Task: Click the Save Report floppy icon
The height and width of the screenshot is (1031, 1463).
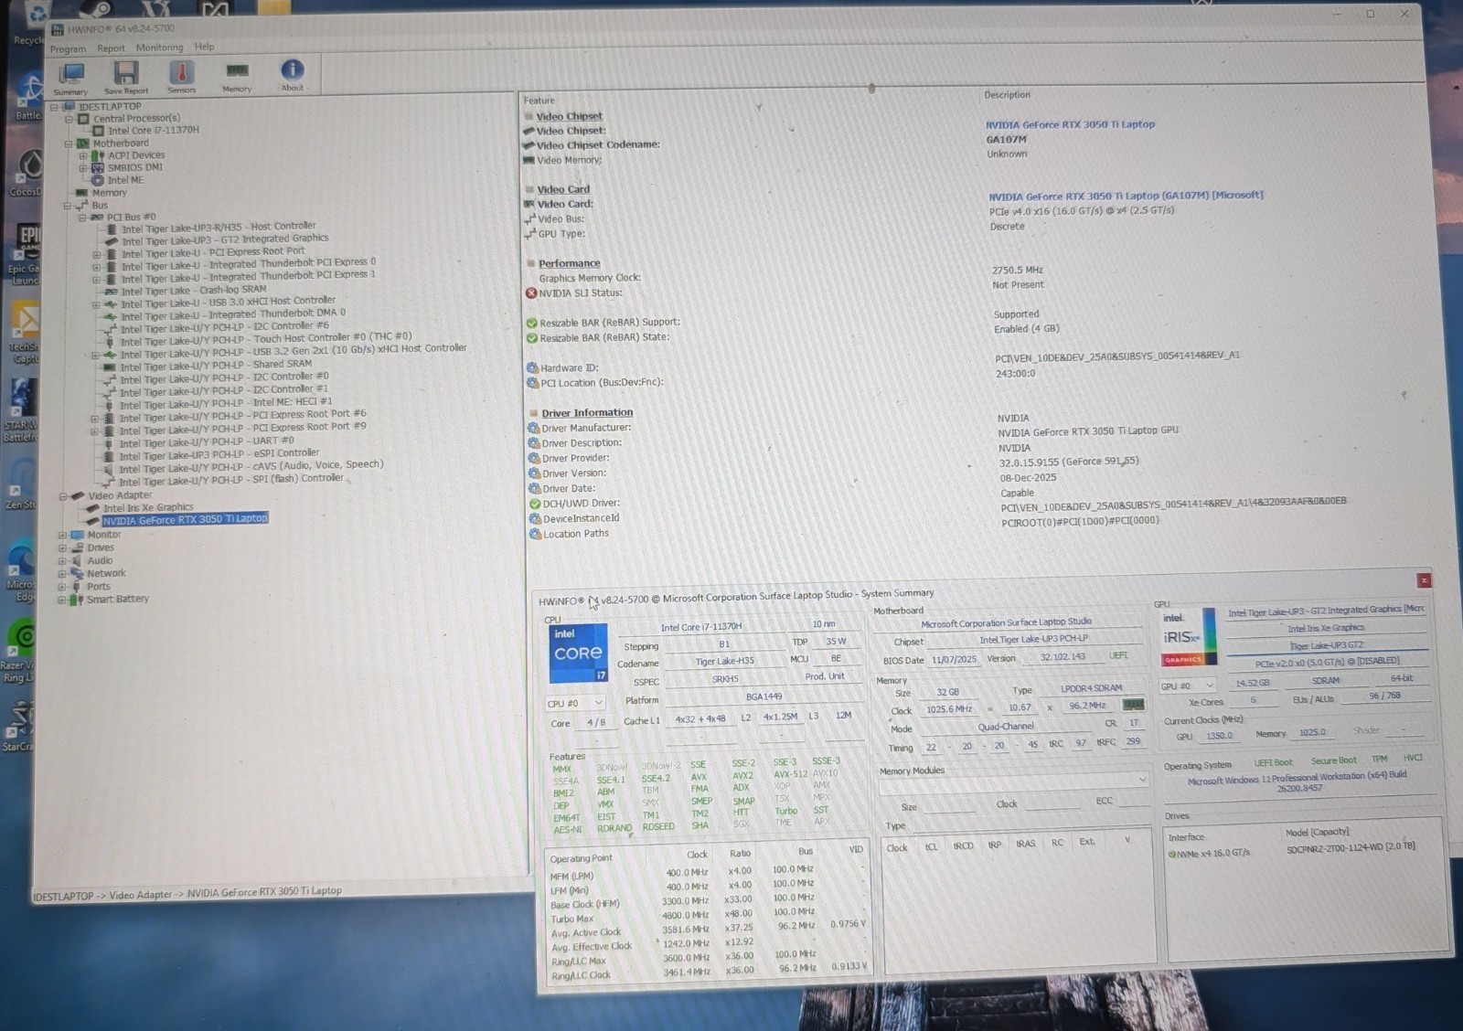Action: (125, 72)
